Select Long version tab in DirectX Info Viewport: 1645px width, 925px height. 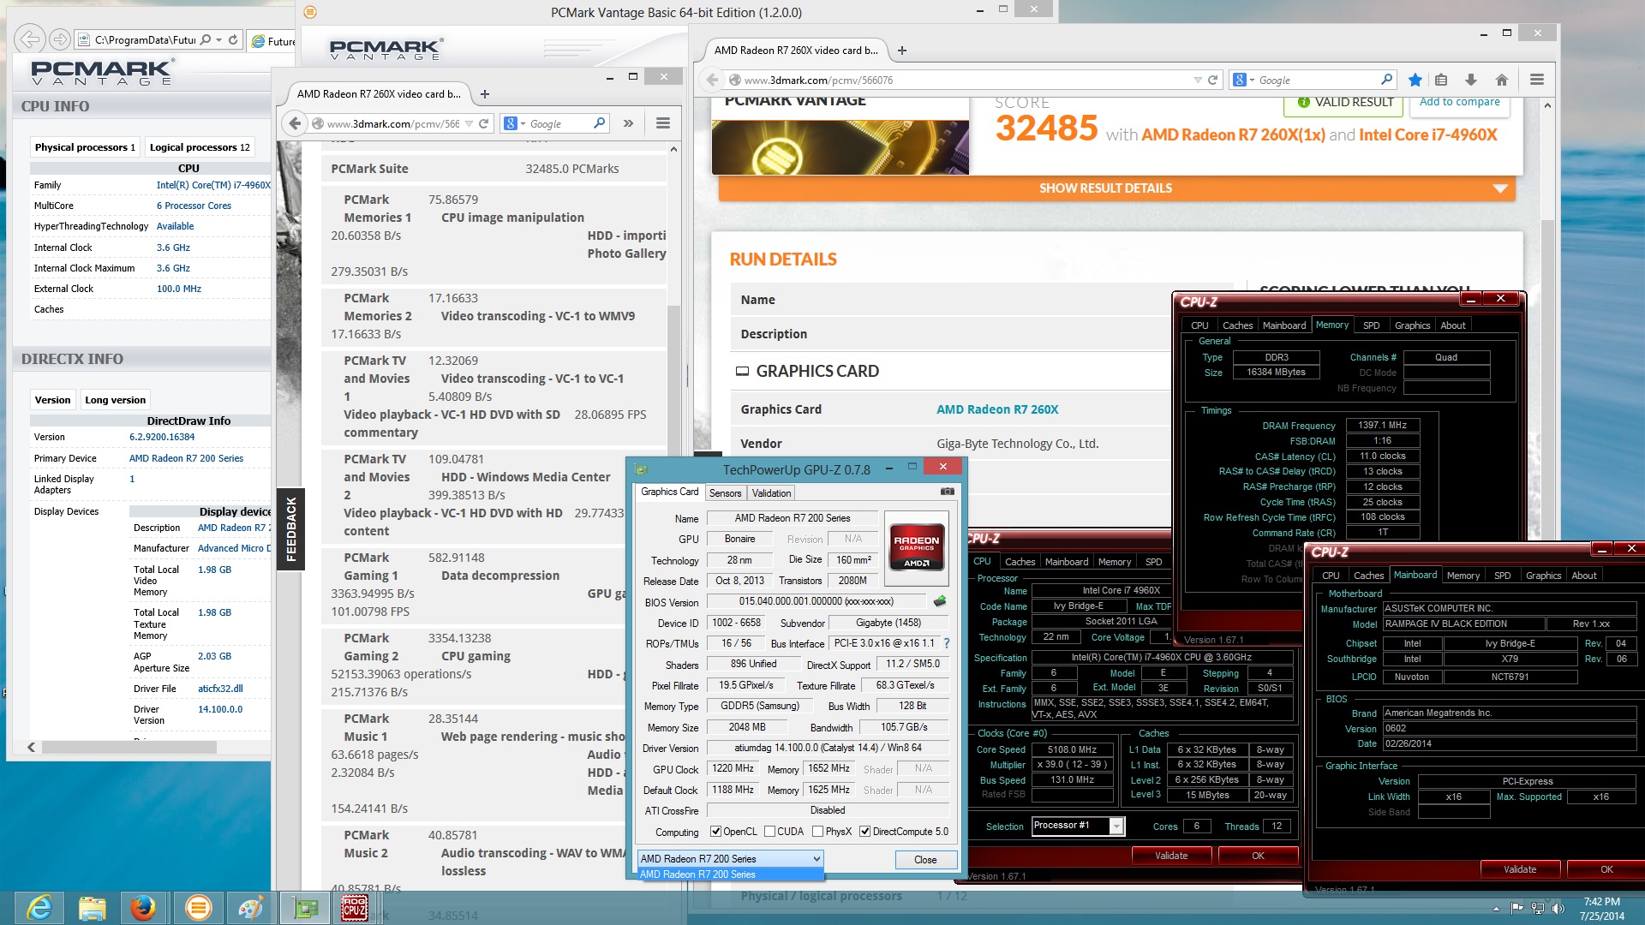coord(115,400)
